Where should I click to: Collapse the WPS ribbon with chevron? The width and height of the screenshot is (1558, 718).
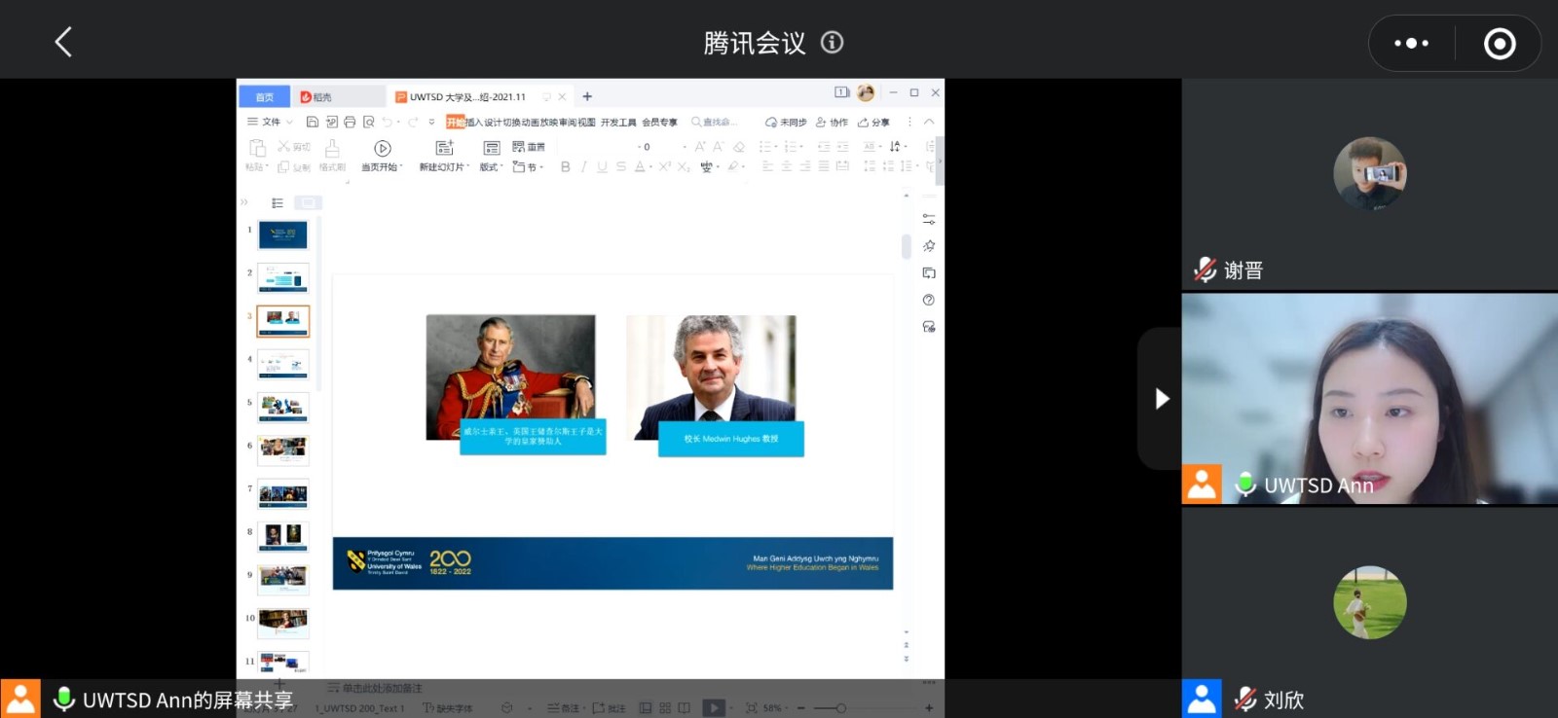tap(929, 122)
